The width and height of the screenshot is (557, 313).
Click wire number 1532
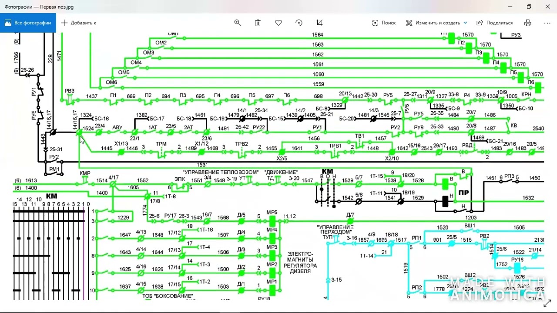coord(528,198)
